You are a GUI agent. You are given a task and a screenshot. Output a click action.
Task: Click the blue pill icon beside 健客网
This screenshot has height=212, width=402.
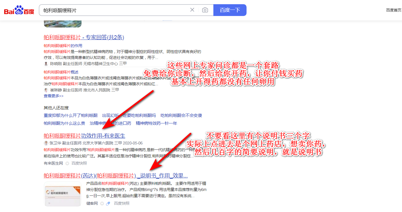point(108,203)
